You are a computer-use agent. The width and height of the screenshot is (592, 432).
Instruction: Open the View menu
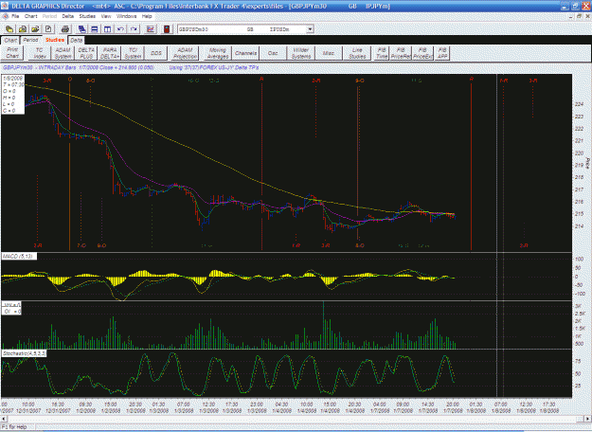(106, 16)
